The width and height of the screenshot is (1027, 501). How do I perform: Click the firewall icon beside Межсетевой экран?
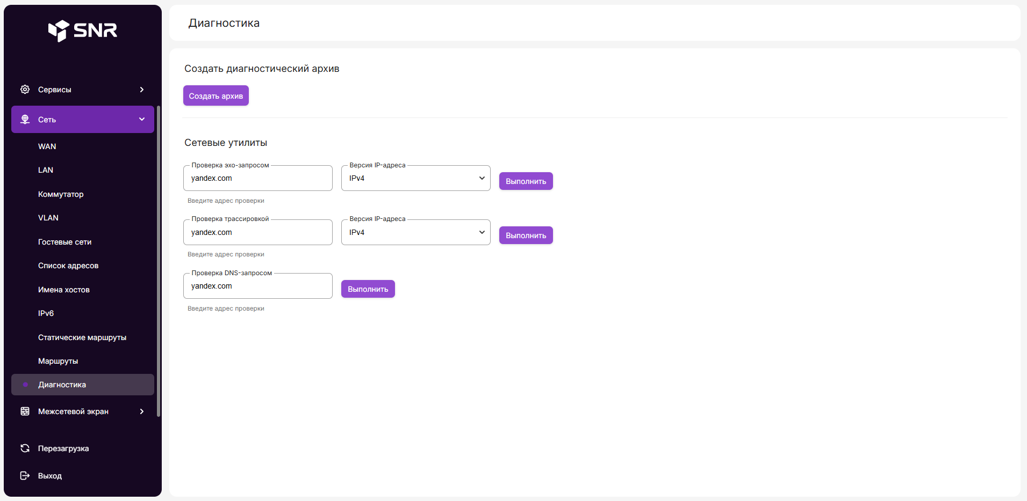[x=25, y=411]
